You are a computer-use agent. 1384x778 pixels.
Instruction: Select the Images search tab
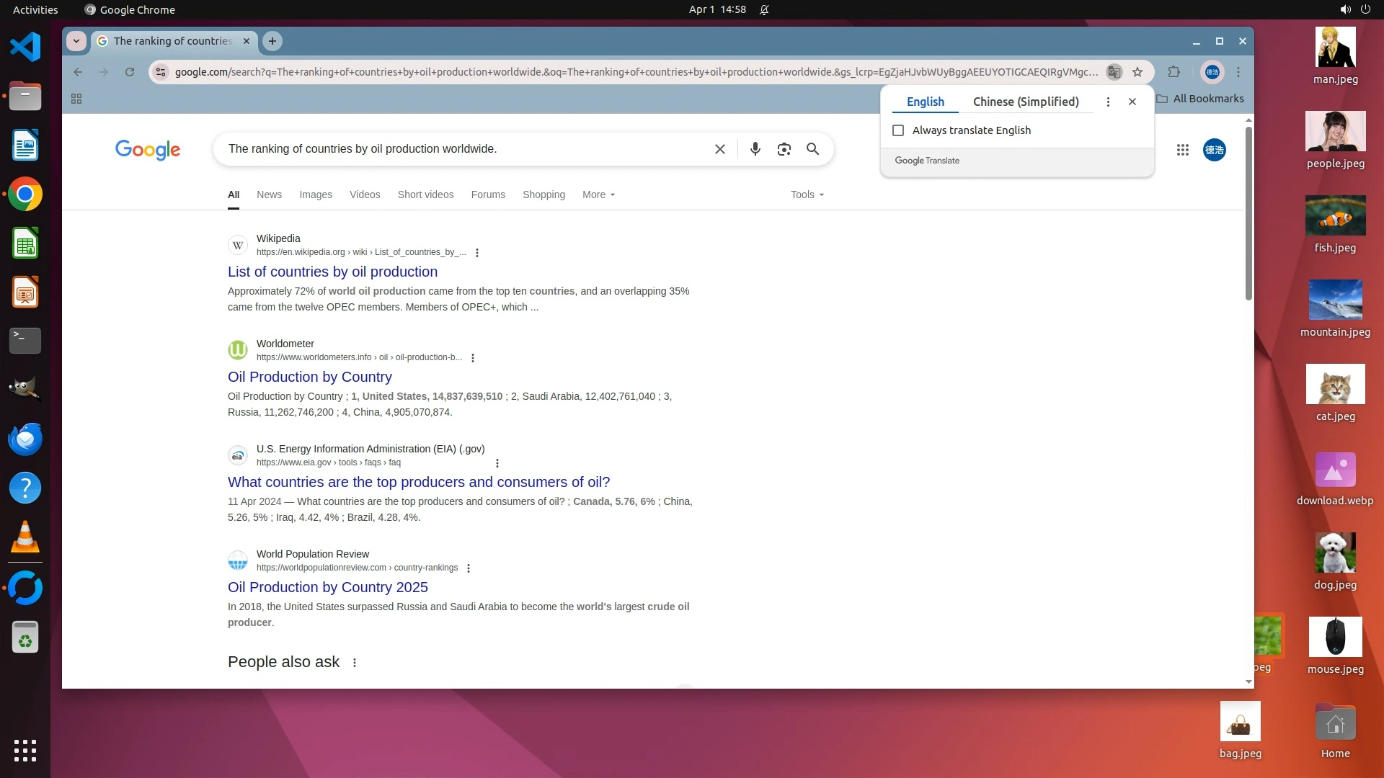click(x=316, y=194)
